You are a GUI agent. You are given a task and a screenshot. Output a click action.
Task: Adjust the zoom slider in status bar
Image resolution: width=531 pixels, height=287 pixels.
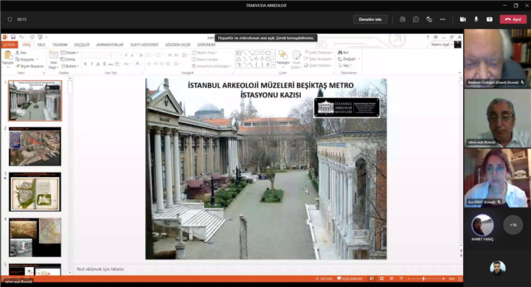424,279
